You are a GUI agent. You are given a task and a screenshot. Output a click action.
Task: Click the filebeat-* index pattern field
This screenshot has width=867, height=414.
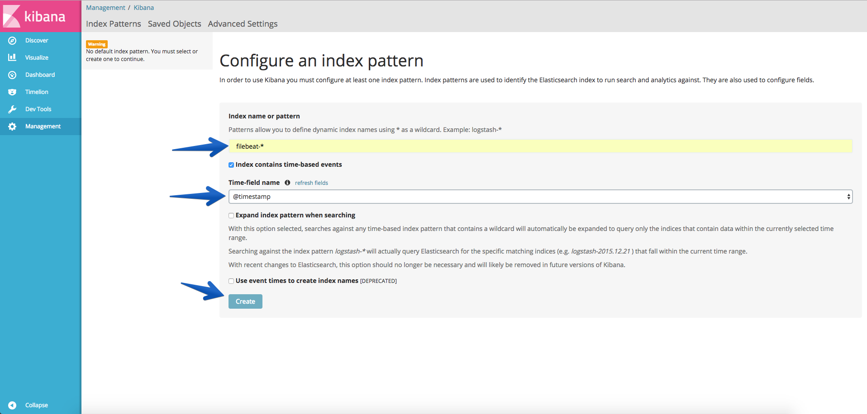point(540,146)
